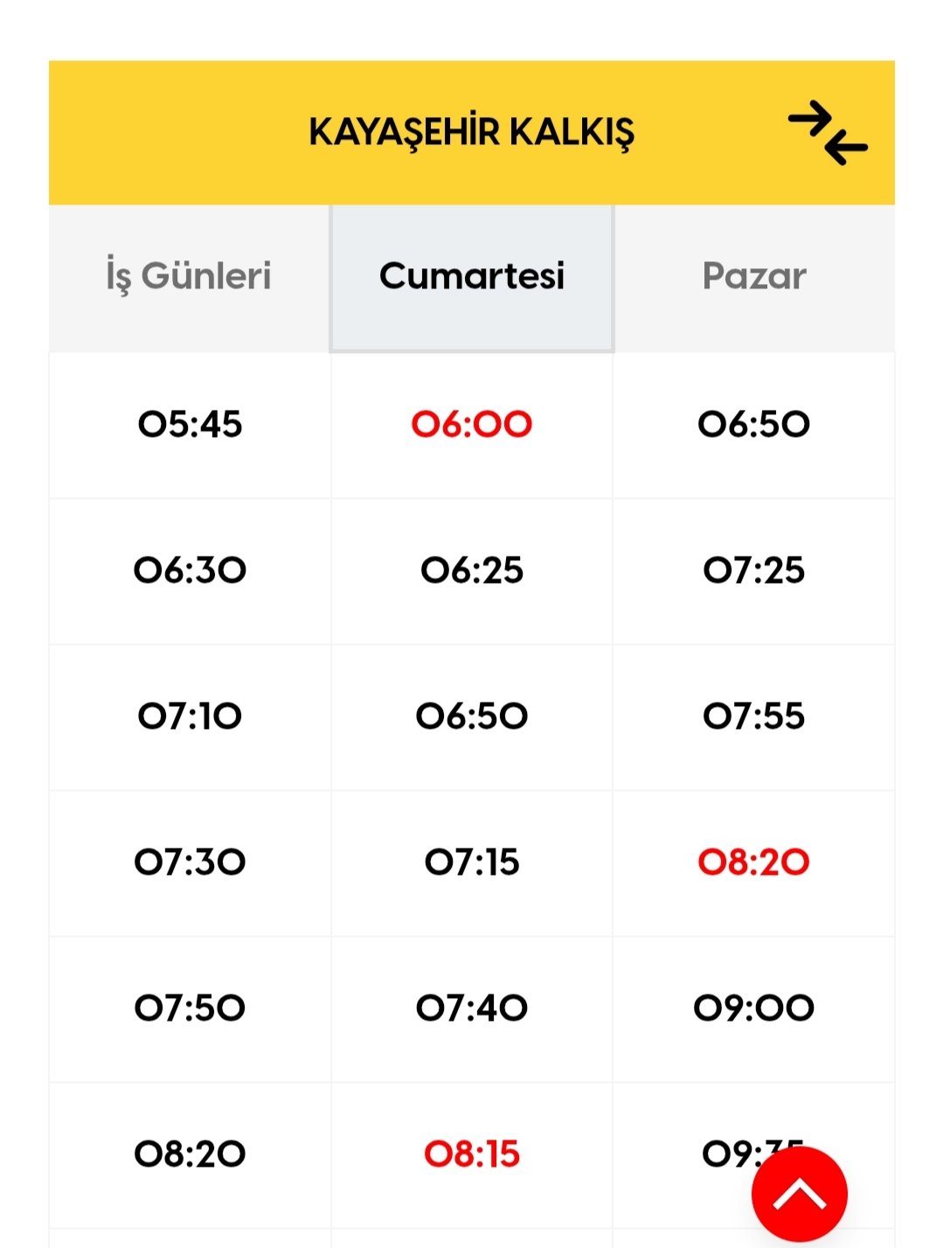
Task: Tap the 07:25 Sunday departure
Action: pyautogui.click(x=754, y=571)
